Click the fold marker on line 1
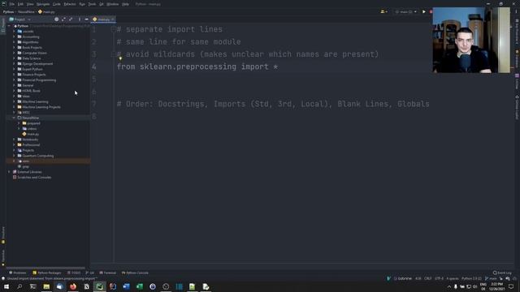The height and width of the screenshot is (292, 520). point(114,29)
